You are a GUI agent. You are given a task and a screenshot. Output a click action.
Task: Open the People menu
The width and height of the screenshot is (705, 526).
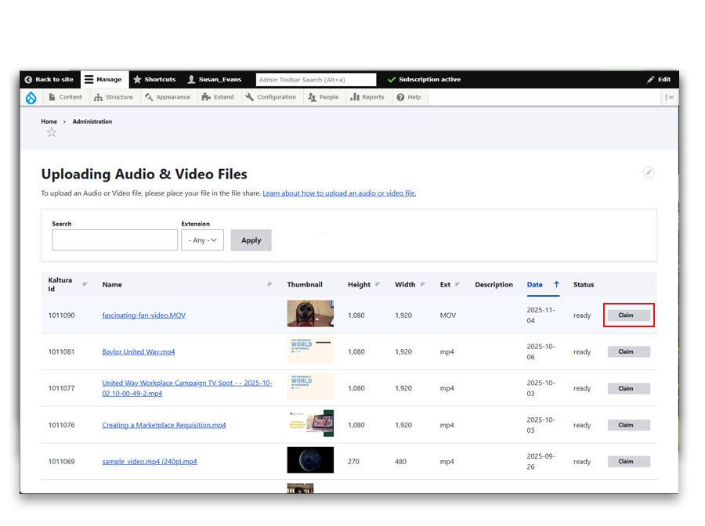324,97
